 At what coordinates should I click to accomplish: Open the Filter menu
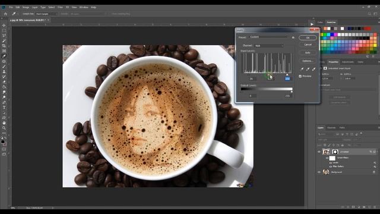tap(60, 7)
